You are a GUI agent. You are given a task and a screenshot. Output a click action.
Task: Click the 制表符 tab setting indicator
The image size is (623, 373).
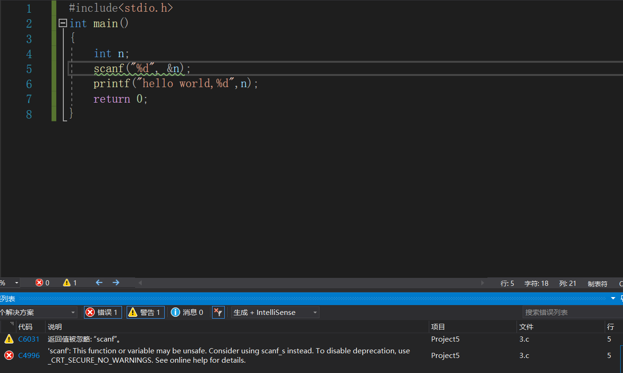[598, 283]
